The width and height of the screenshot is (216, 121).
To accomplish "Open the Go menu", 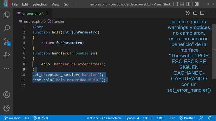I will click(66, 4).
